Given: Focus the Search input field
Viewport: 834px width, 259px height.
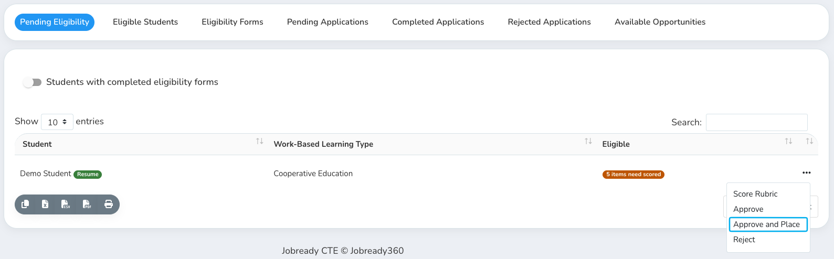Looking at the screenshot, I should point(756,122).
